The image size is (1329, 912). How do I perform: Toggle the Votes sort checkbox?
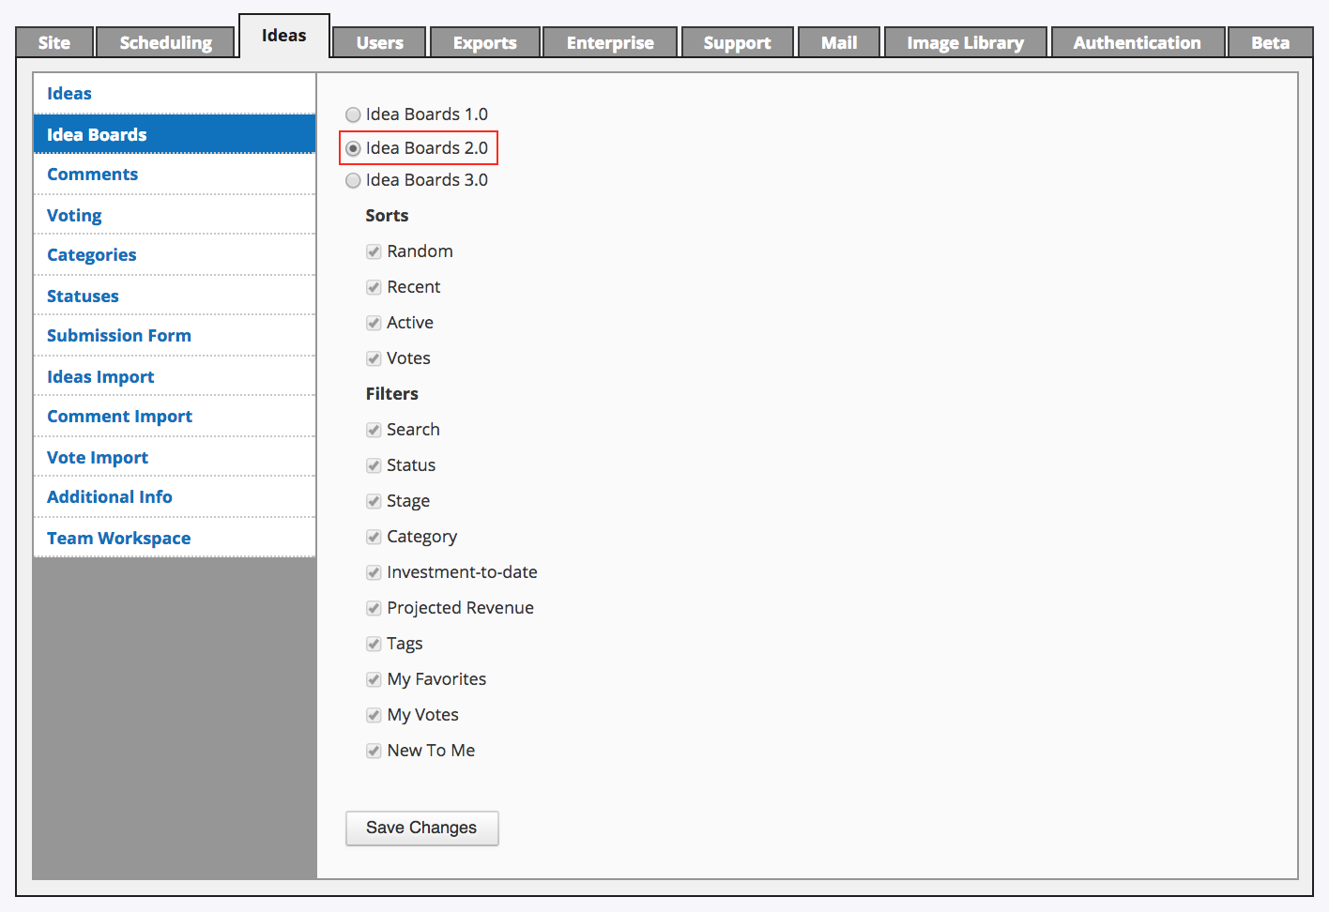click(374, 358)
